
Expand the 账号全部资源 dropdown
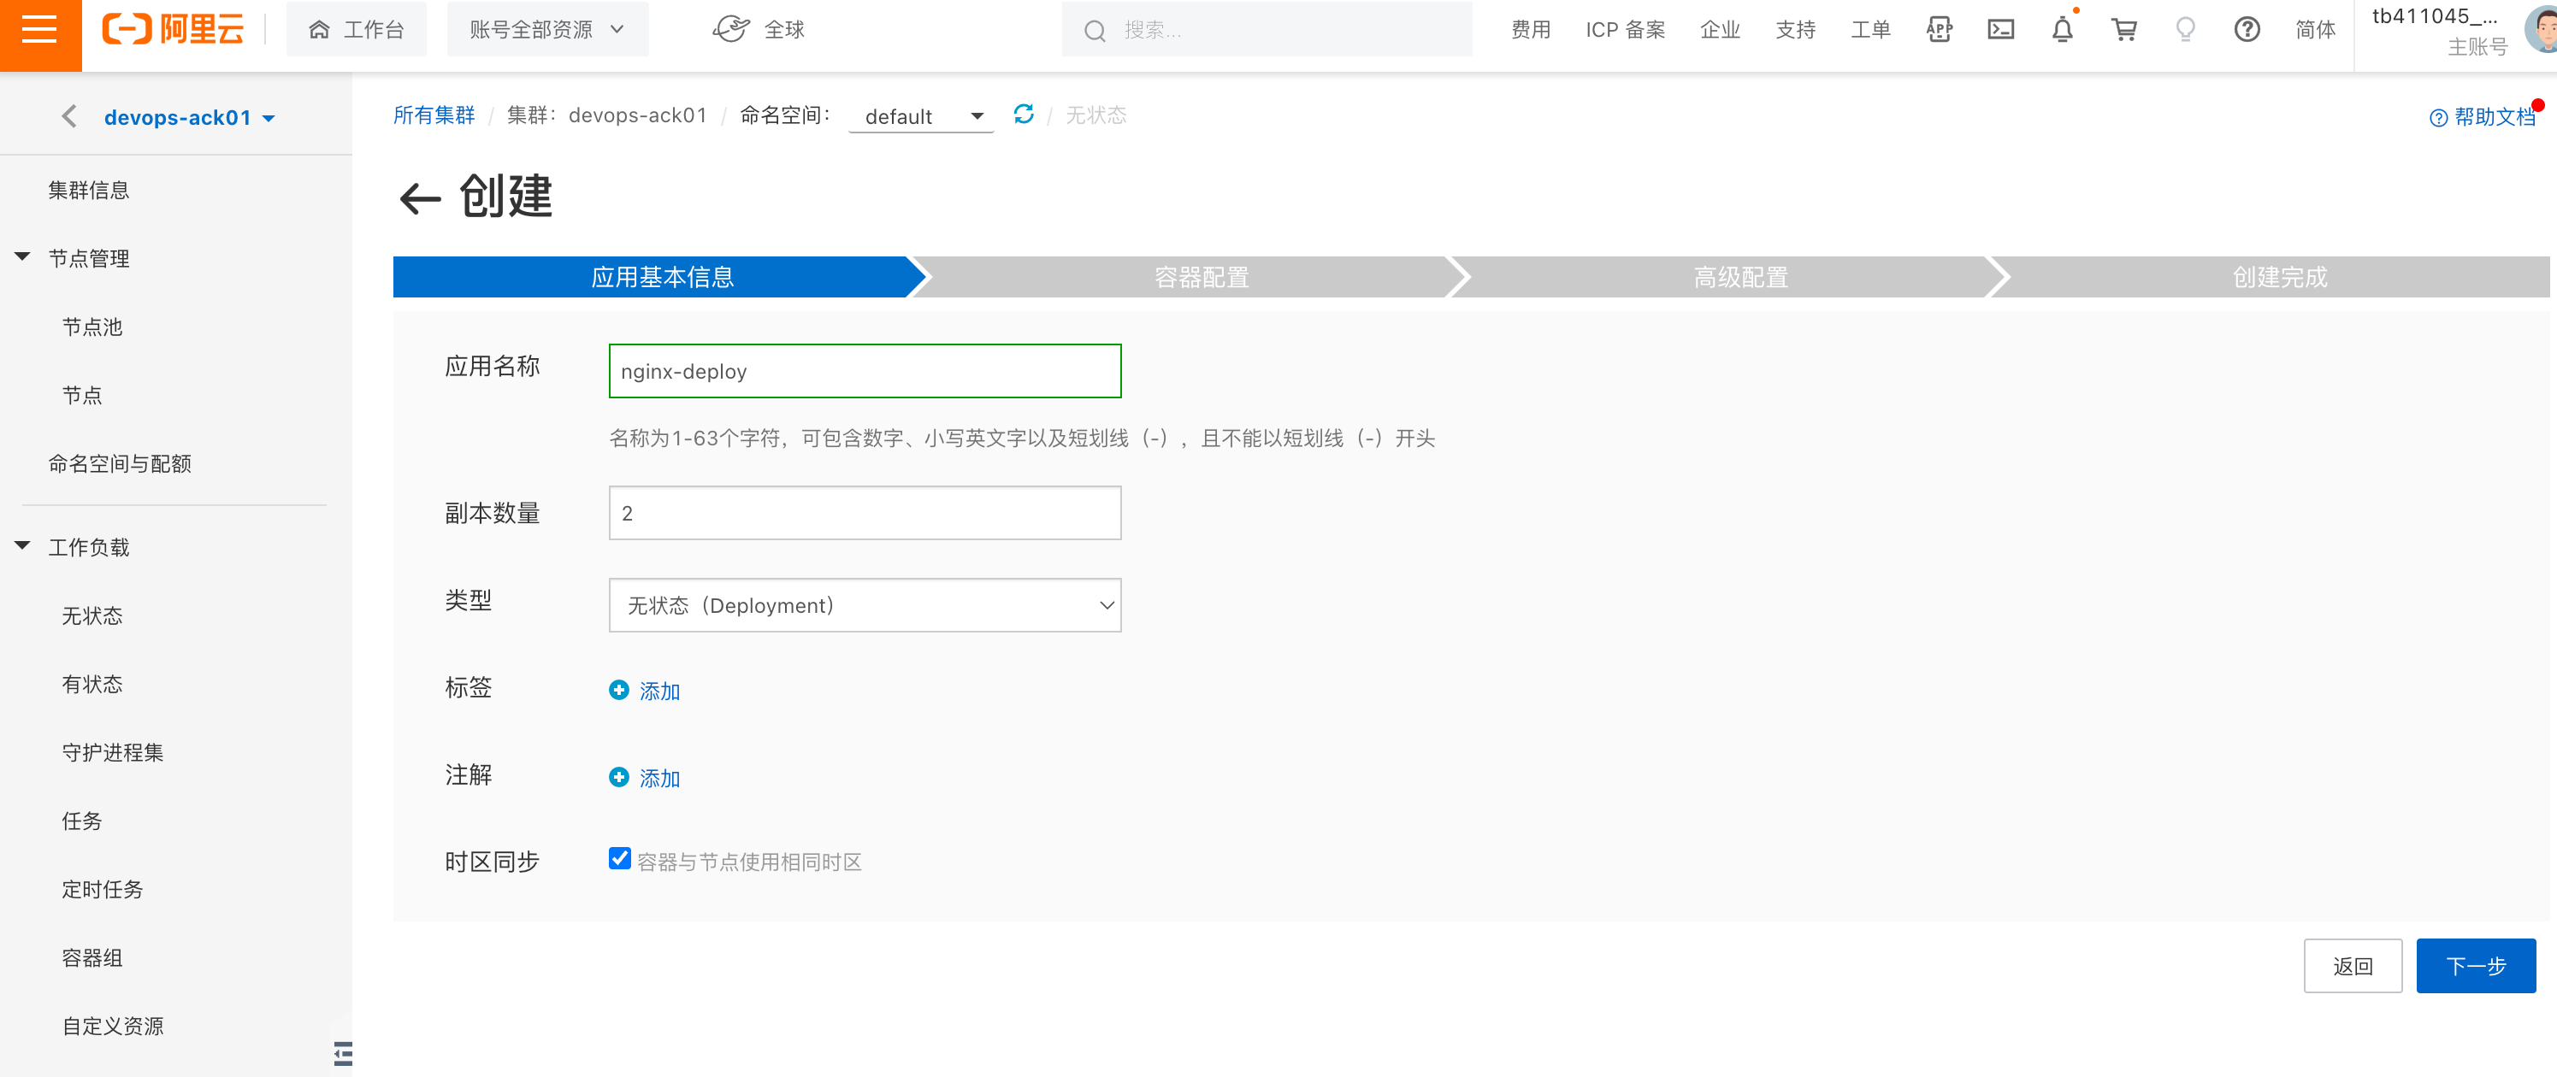547,30
